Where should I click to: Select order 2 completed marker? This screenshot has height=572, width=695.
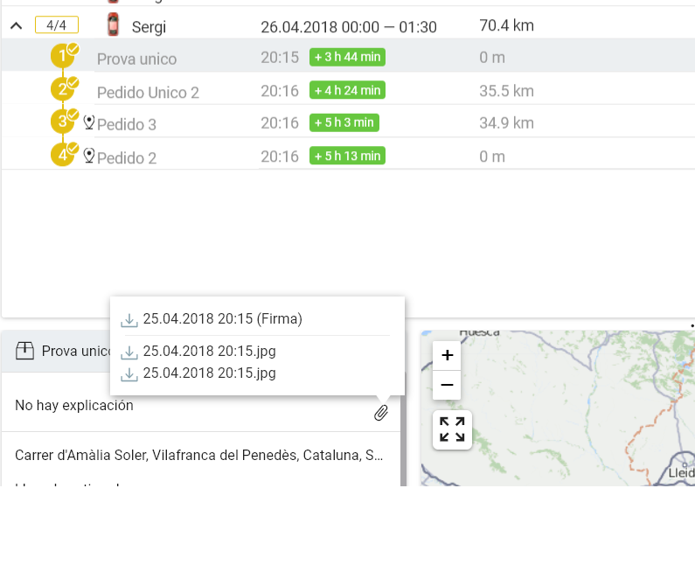coord(63,90)
